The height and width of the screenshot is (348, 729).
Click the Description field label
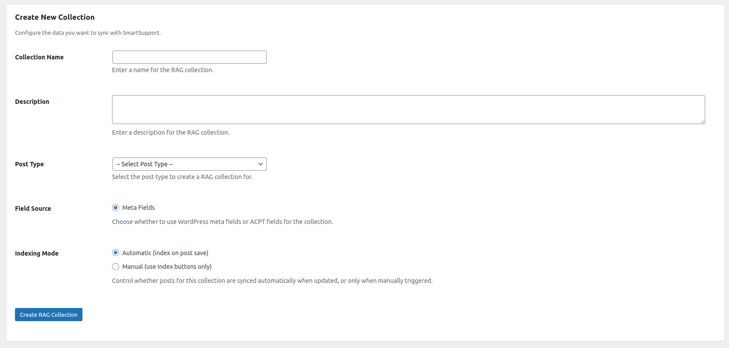tap(32, 102)
